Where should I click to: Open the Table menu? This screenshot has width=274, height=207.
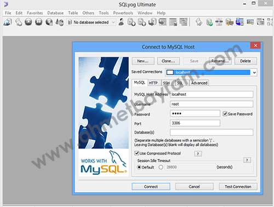[x=73, y=13]
